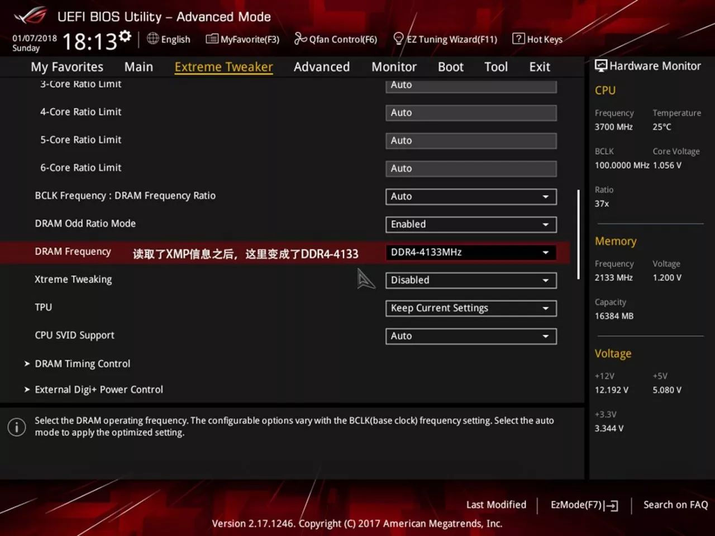Screen dimensions: 715x536
Task: Click the DRAM Odd Ratio Mode label
Action: tap(85, 224)
